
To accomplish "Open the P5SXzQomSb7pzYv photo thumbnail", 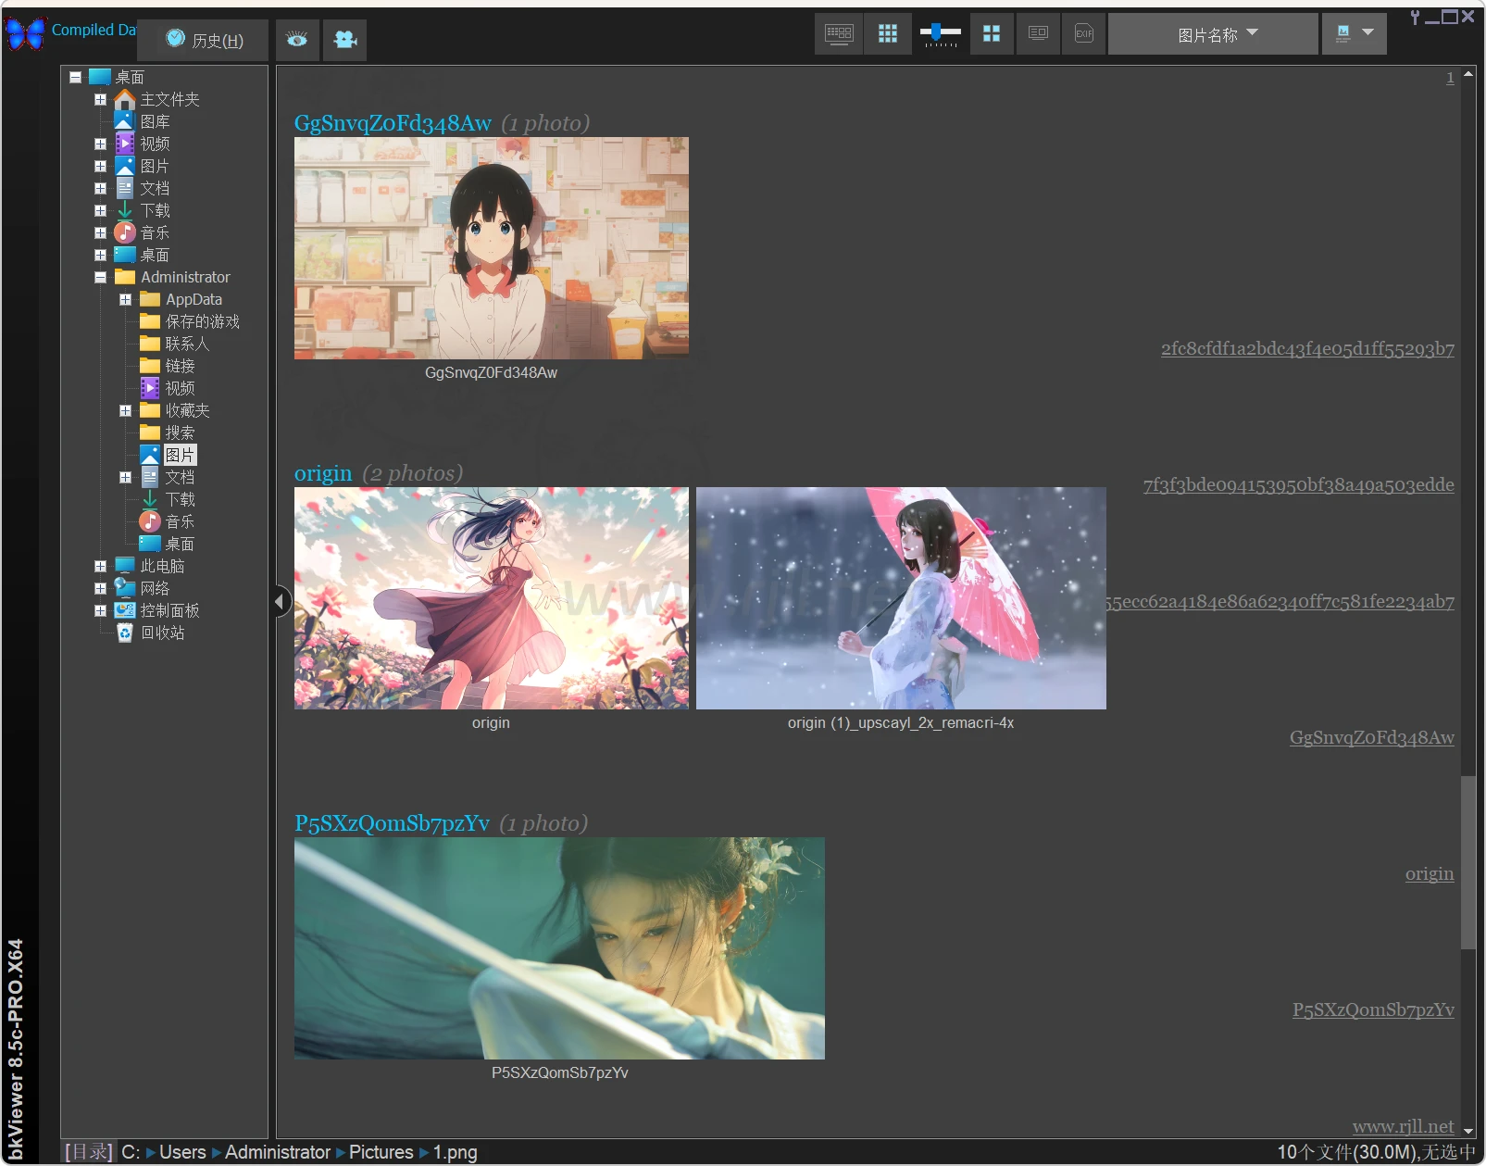I will pos(559,947).
